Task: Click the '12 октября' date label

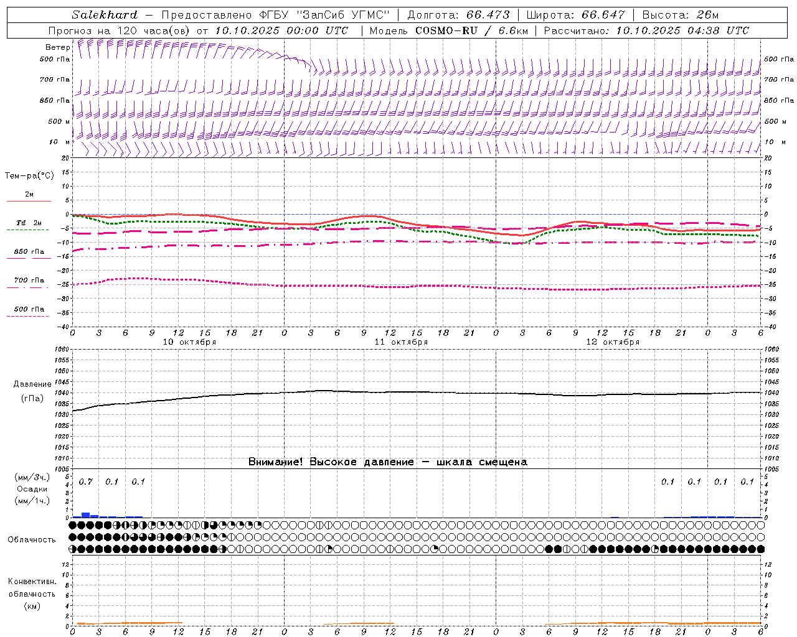Action: [x=613, y=342]
